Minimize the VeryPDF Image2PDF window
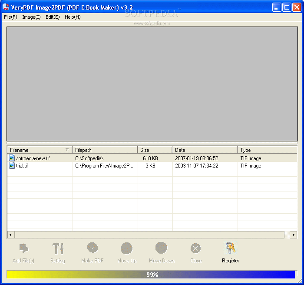The width and height of the screenshot is (304, 285). [x=277, y=7]
